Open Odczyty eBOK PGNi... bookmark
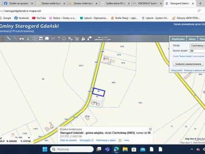205x154 pixels. coord(186,18)
